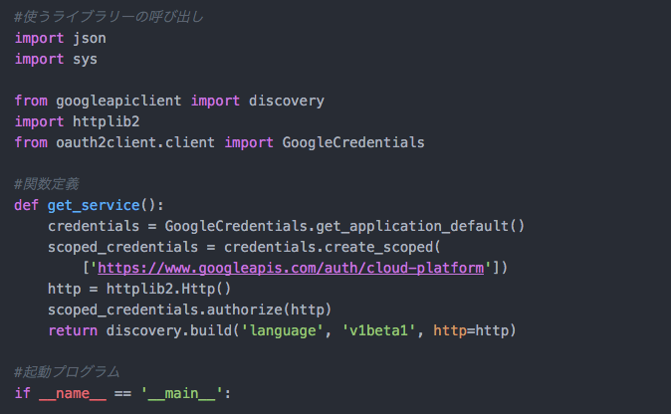The image size is (671, 414).
Task: Click the googleapis cloud-platform URL link
Action: pyautogui.click(x=291, y=268)
